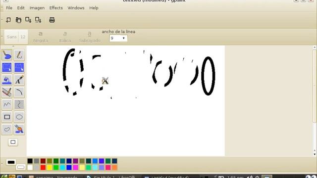Click the complete black oval on canvas
This screenshot has height=178, width=317.
(208, 76)
